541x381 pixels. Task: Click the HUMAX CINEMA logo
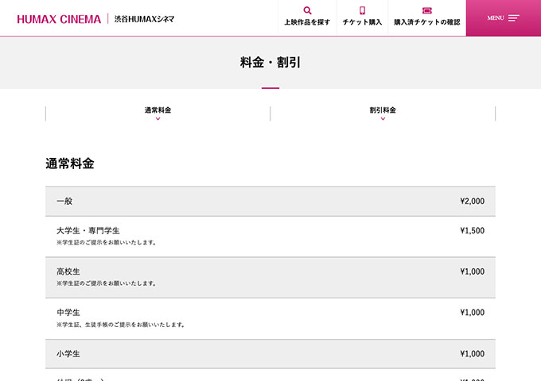pos(59,19)
